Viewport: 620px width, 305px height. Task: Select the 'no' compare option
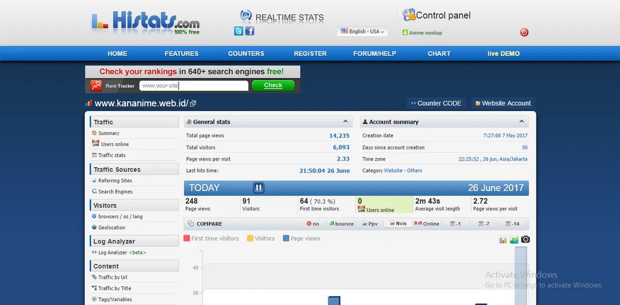313,224
